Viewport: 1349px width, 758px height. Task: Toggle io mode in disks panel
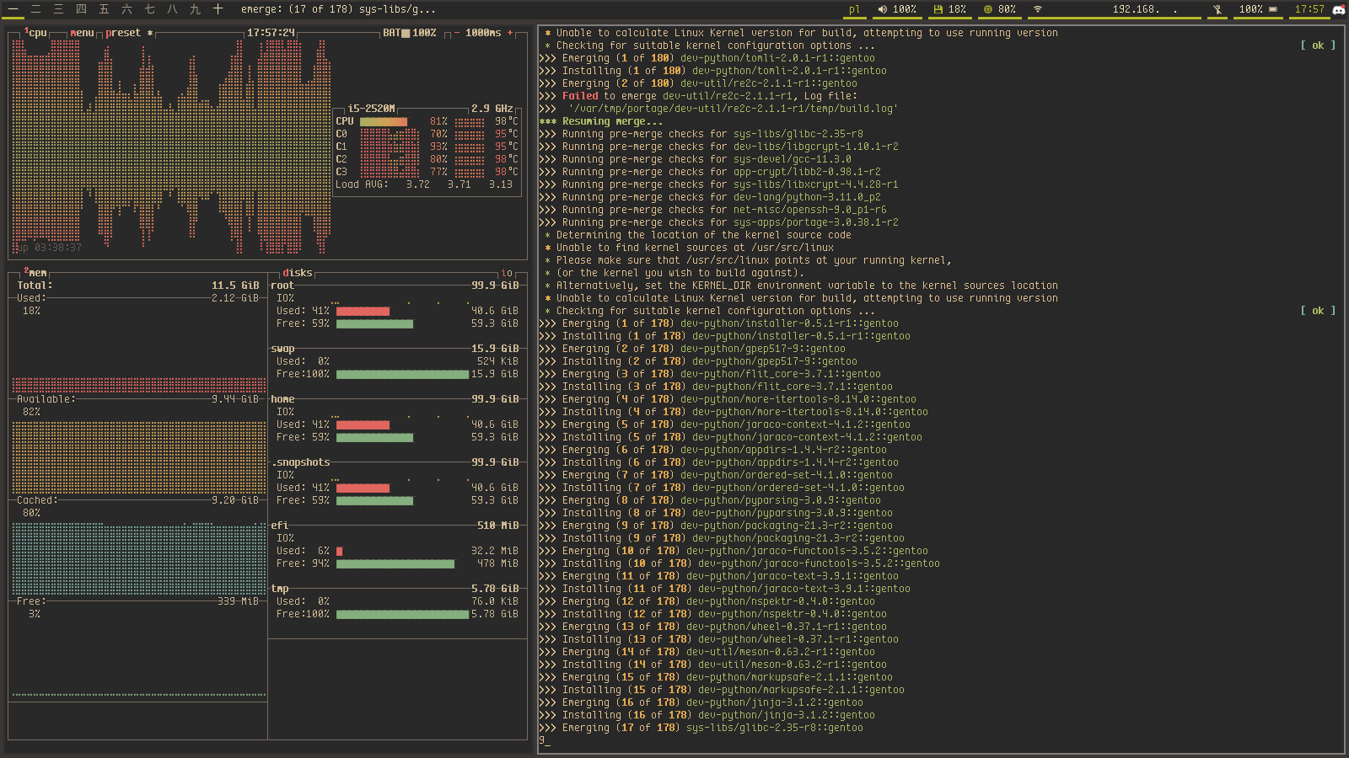coord(507,273)
